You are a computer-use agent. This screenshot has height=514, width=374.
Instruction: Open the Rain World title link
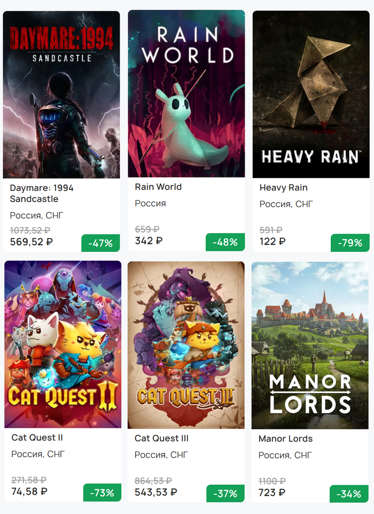[x=158, y=187]
